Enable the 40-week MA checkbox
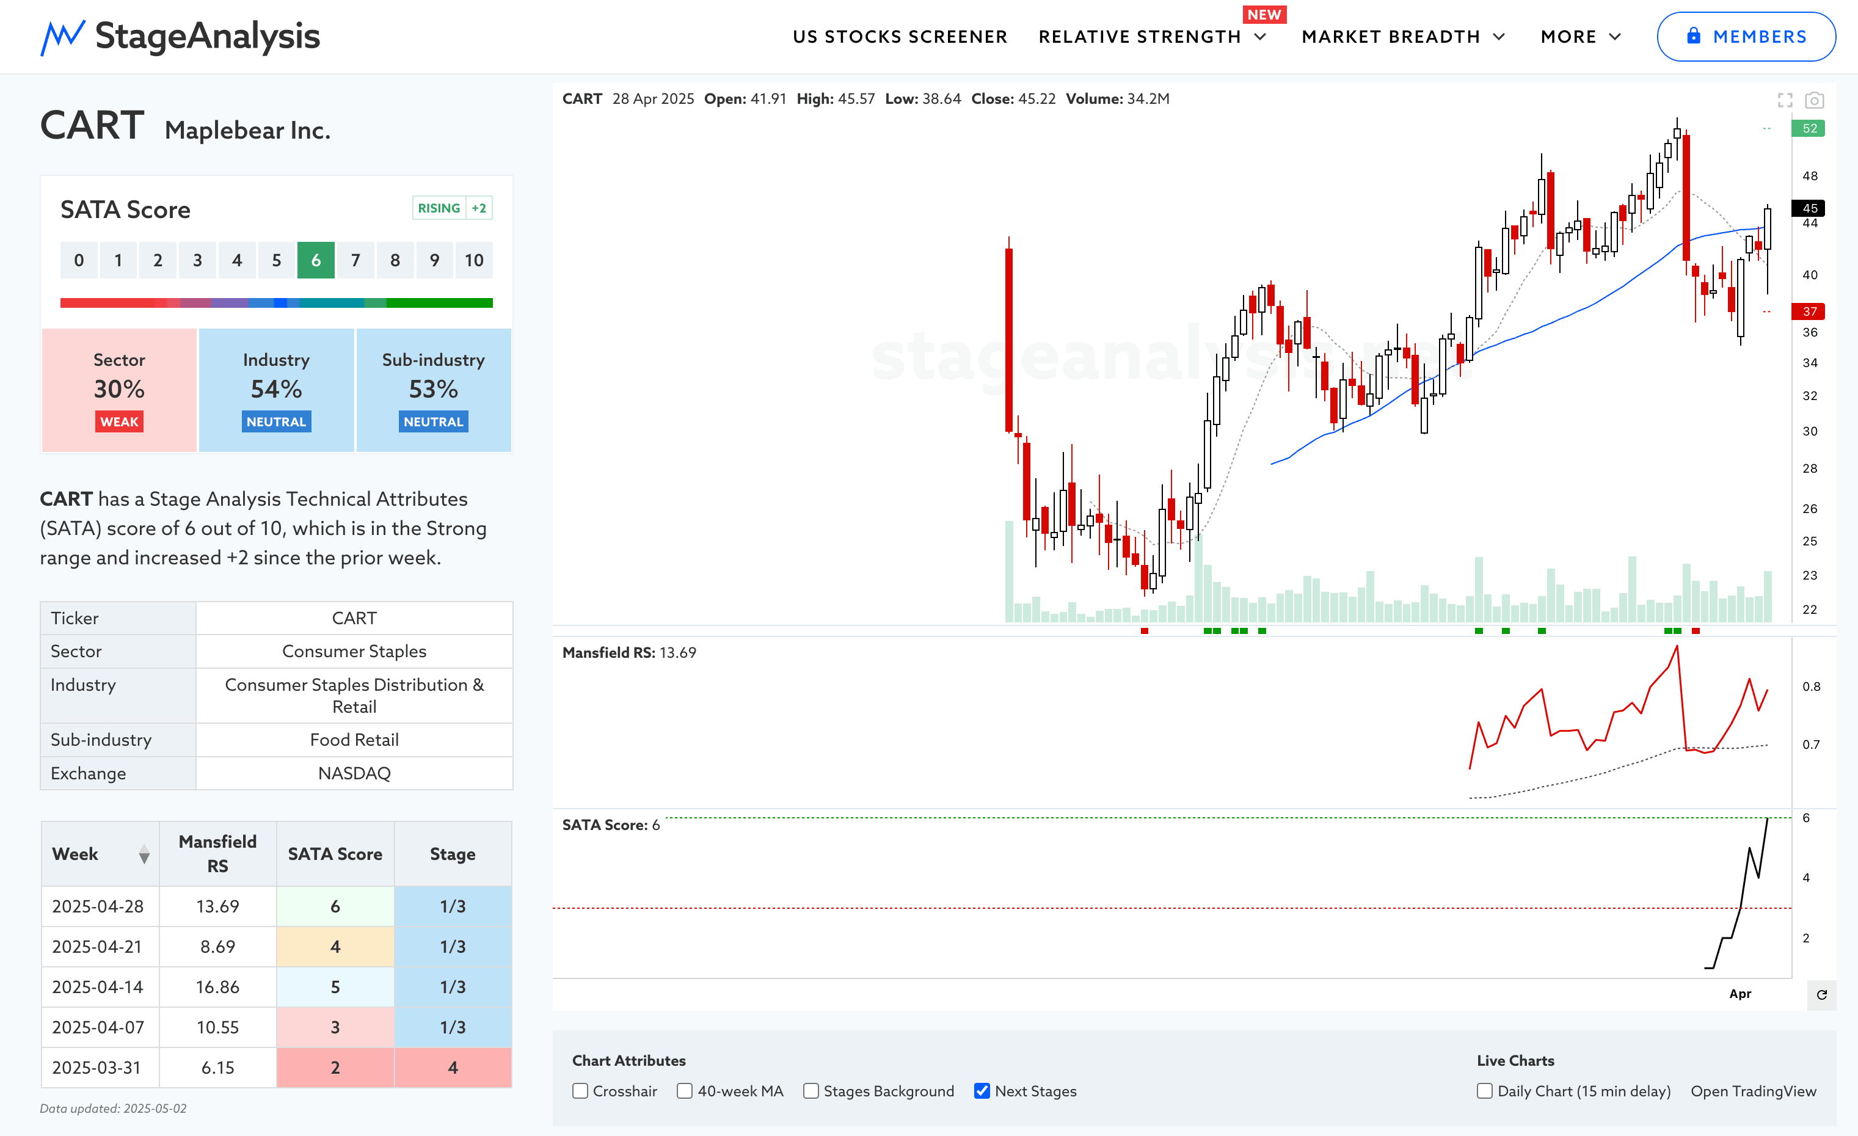This screenshot has height=1136, width=1858. coord(684,1091)
